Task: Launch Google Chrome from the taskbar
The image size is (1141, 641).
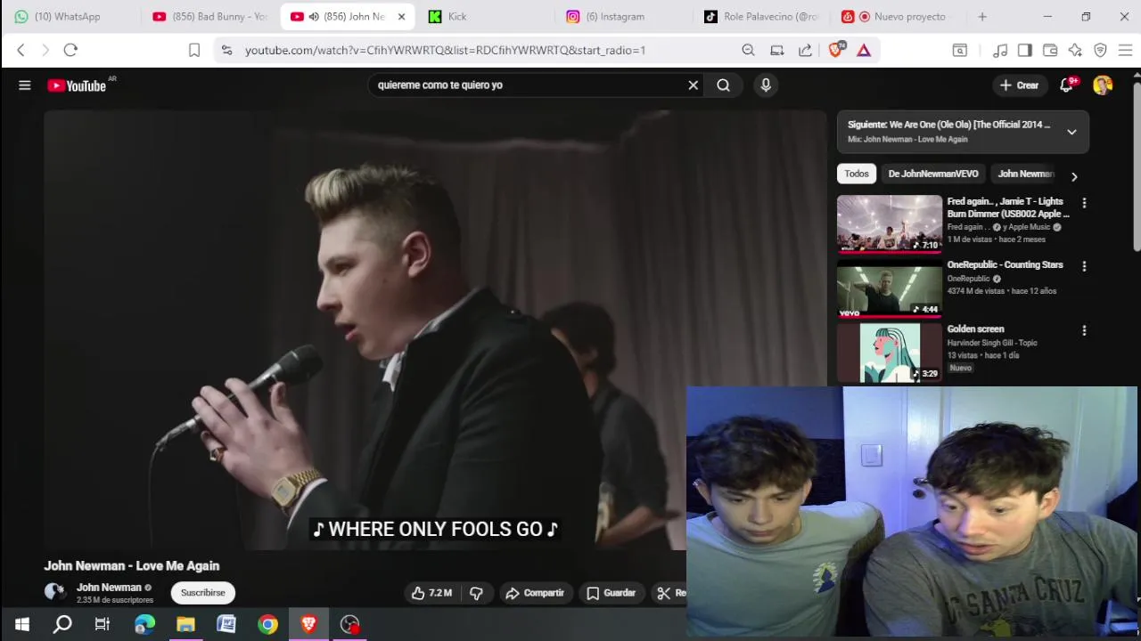Action: (267, 624)
